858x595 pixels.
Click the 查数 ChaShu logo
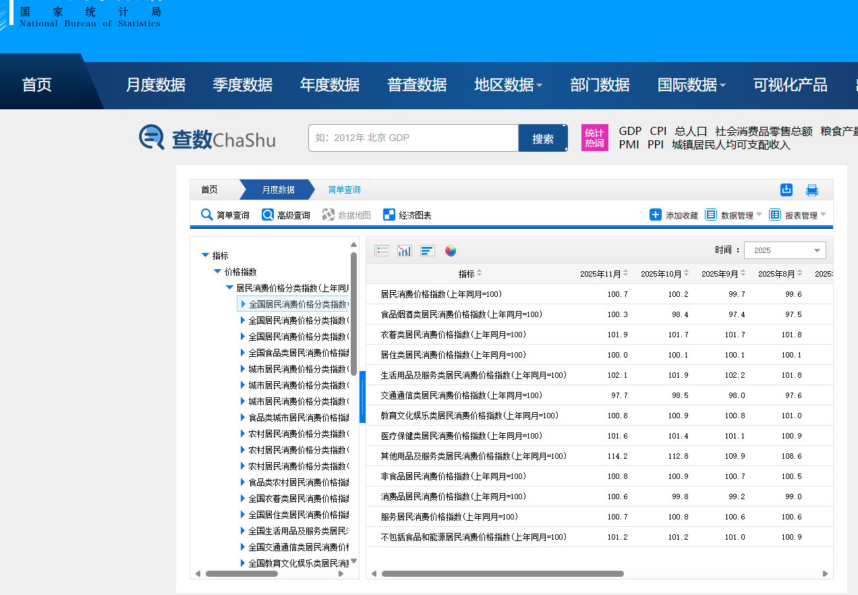click(207, 138)
